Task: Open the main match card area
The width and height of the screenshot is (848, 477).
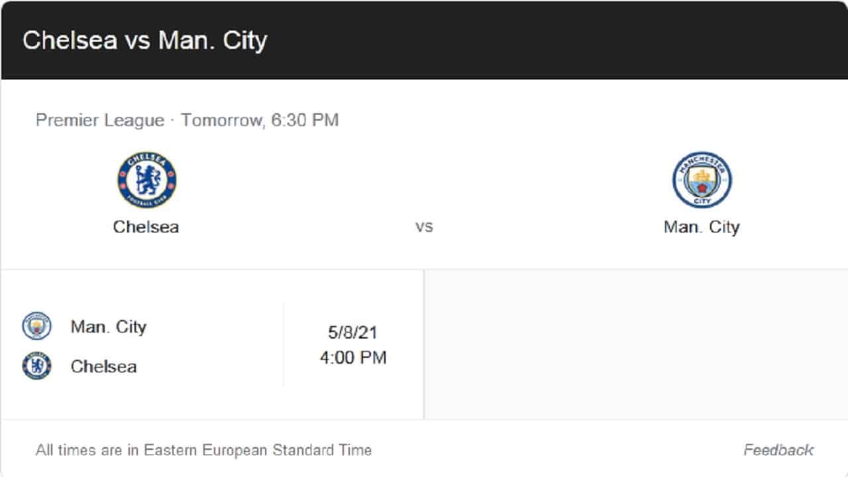Action: 424,174
